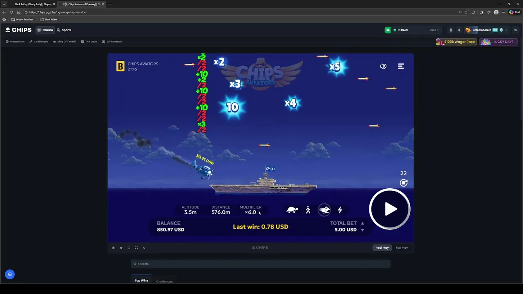Go back to the previous page
Viewport: 523px width, 294px height.
(x=4, y=12)
